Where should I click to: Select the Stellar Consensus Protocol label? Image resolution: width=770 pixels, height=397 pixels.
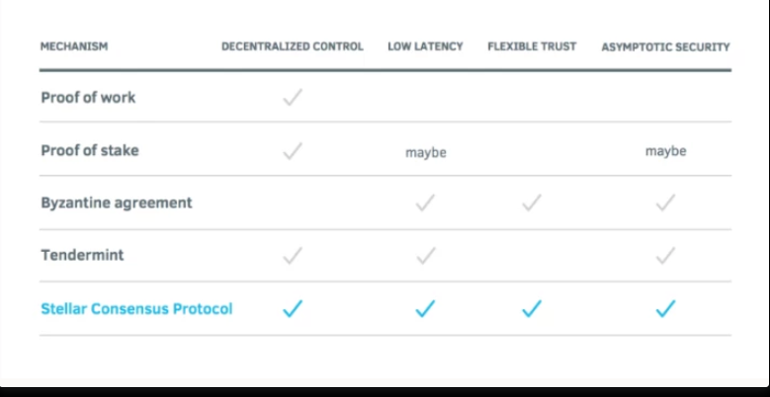pos(136,309)
